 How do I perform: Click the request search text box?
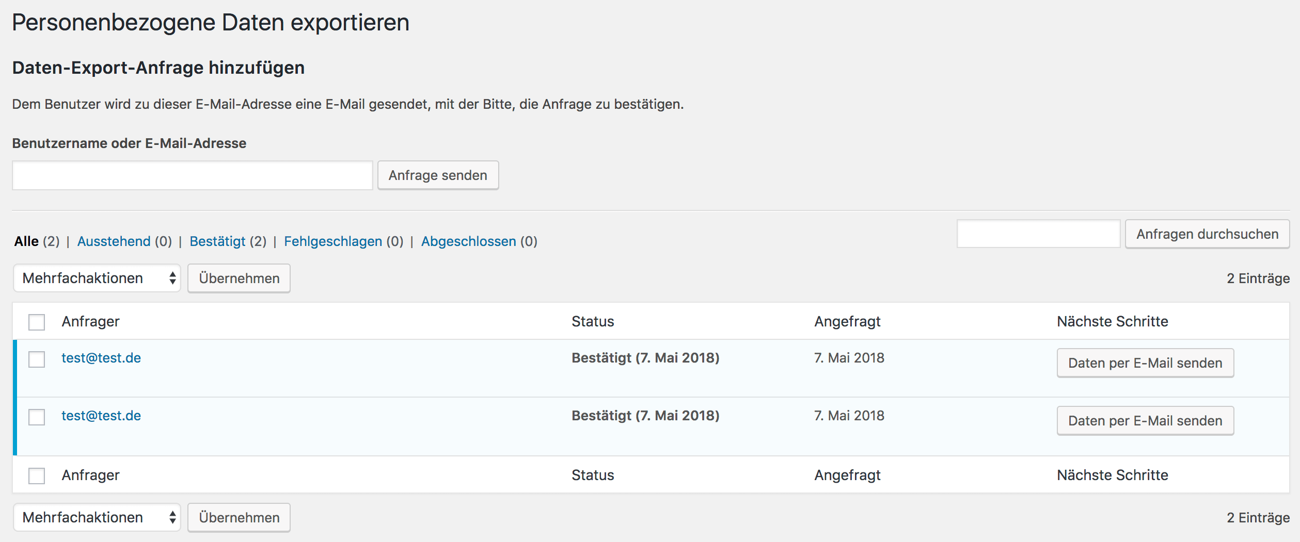pyautogui.click(x=1038, y=234)
